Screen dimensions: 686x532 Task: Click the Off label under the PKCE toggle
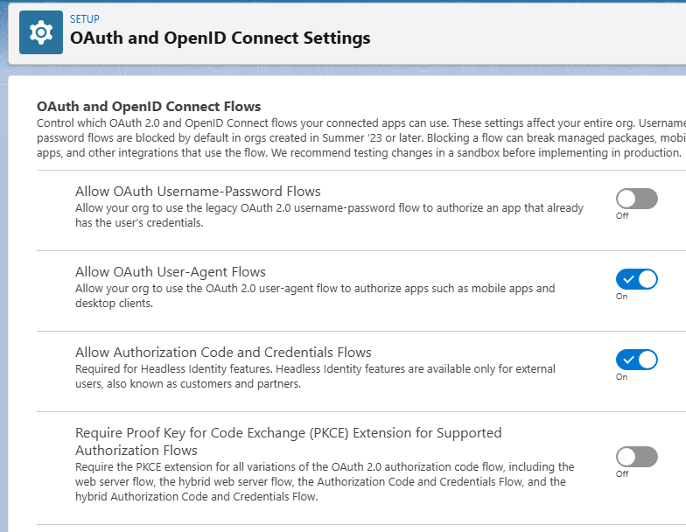pos(622,474)
